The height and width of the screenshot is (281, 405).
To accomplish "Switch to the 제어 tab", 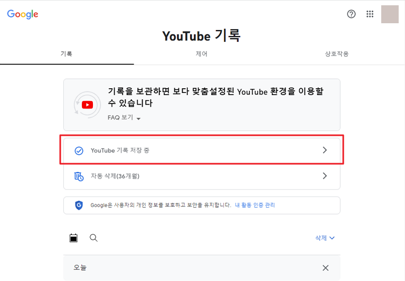I will (202, 54).
